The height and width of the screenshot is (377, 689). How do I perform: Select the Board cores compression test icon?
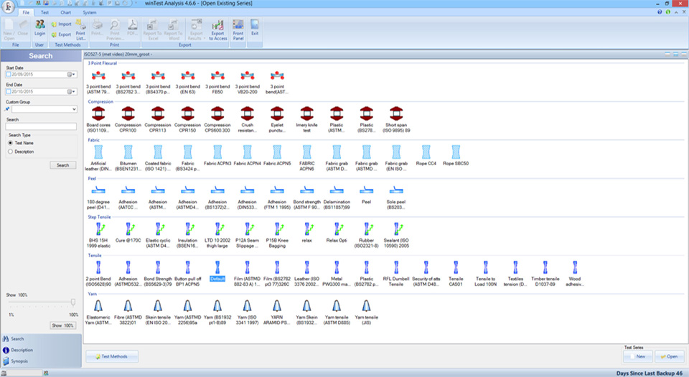pyautogui.click(x=98, y=113)
